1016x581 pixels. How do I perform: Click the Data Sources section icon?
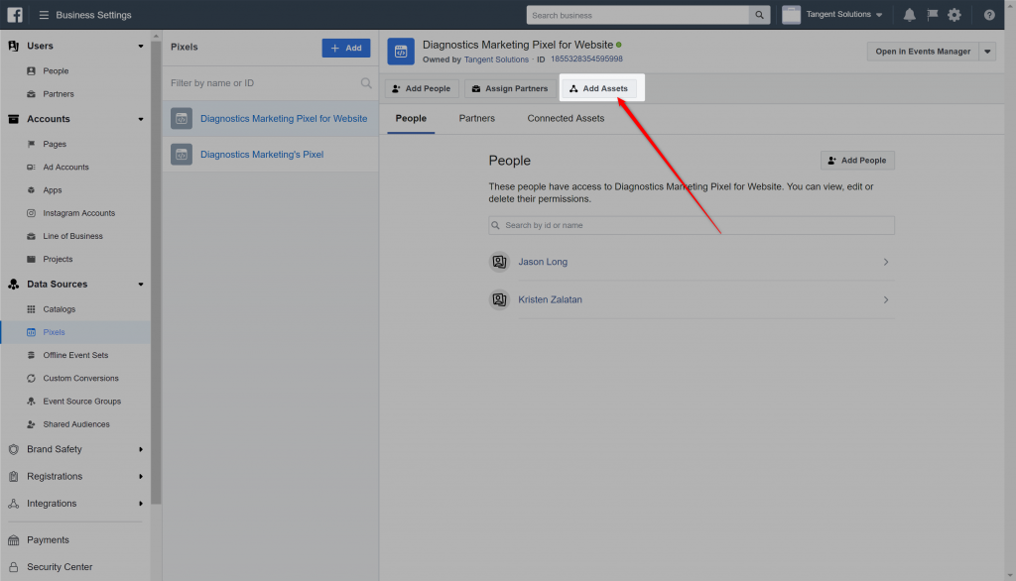14,285
